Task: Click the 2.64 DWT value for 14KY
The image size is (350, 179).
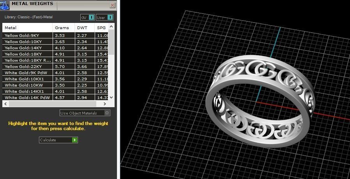Action: tap(82, 48)
